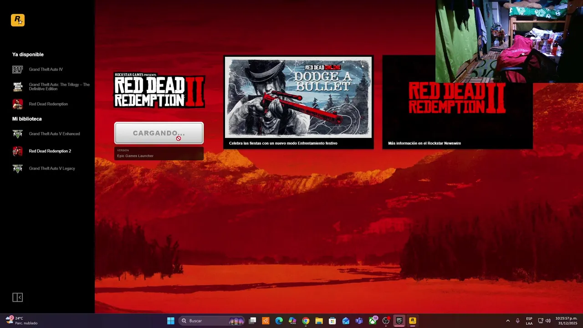Open version selector showing Epic Games Launcher
The height and width of the screenshot is (328, 583).
159,154
